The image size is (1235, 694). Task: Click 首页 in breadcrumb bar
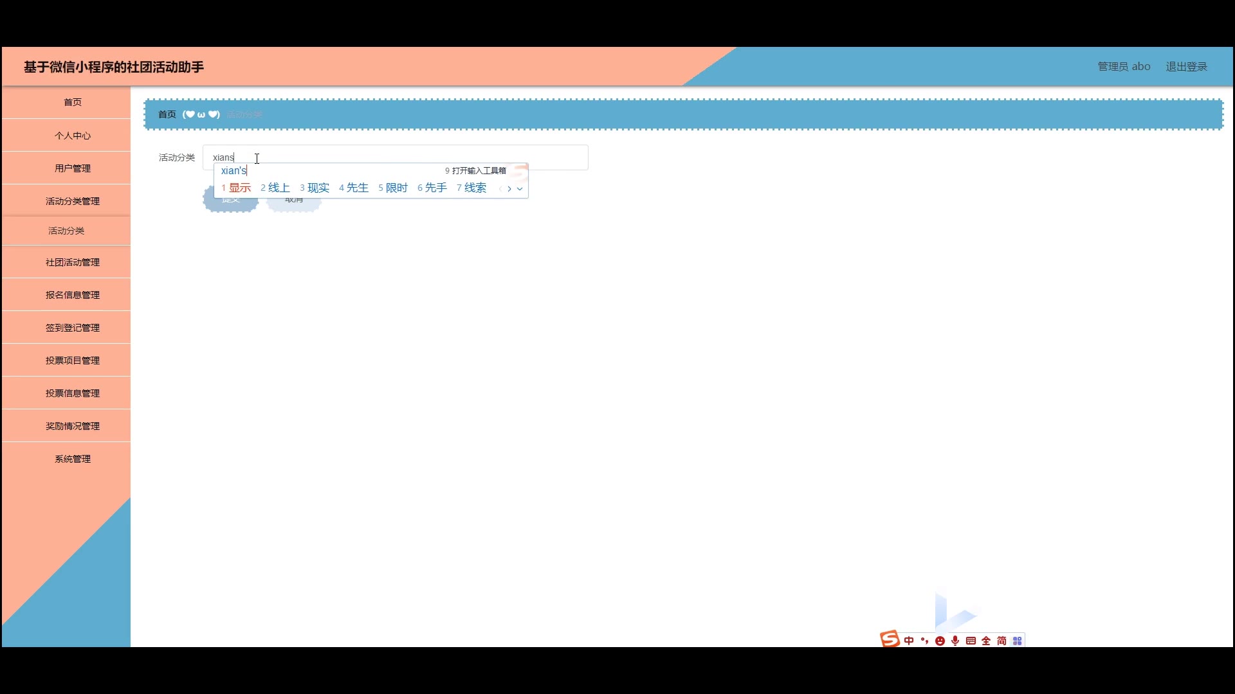click(x=167, y=114)
